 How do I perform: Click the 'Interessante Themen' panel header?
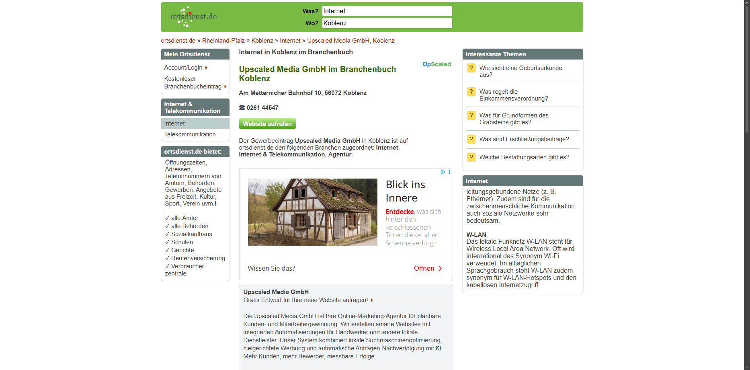pos(523,54)
